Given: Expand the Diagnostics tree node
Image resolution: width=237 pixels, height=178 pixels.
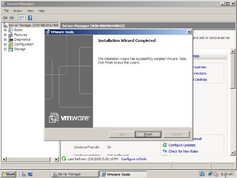Looking at the screenshot, I should [x=5, y=40].
